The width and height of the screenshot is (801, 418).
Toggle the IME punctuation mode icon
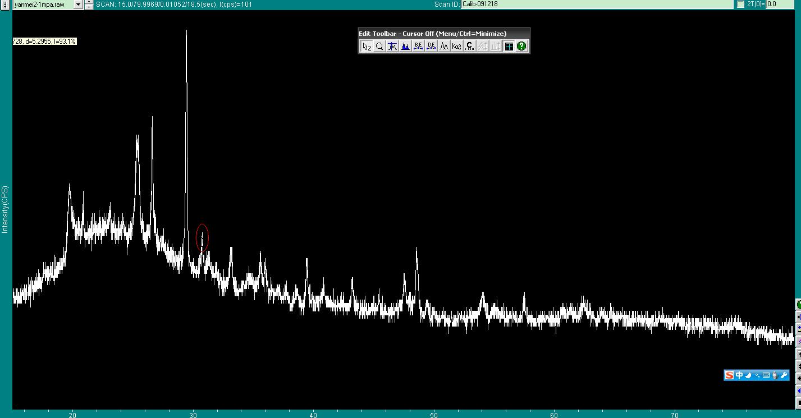757,375
